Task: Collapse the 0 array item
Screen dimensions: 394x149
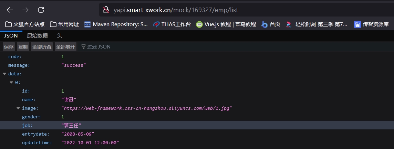Action: [11, 82]
